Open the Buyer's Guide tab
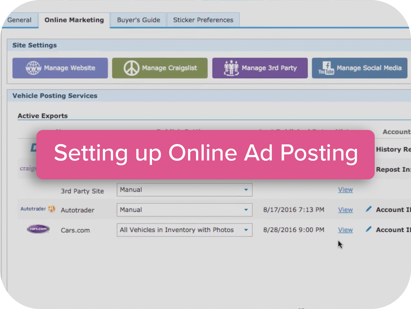411x309 pixels. click(x=138, y=20)
